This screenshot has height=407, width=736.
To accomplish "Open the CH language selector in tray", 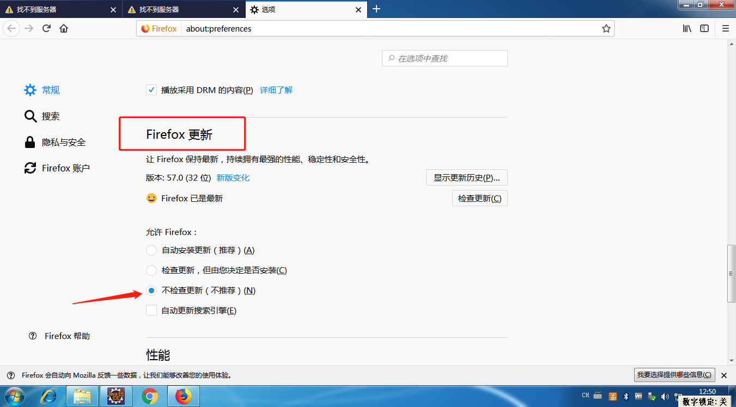I will (585, 396).
